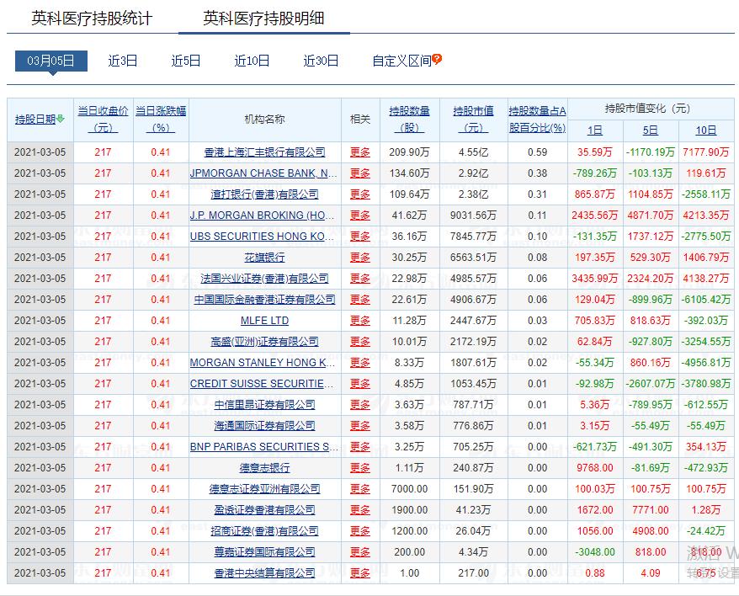Viewport: 739px width, 596px height.
Task: Open 花旗银行 institution link
Action: click(x=264, y=258)
